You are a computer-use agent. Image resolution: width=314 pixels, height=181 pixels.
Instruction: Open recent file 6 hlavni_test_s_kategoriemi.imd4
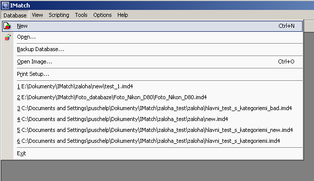coord(152,141)
